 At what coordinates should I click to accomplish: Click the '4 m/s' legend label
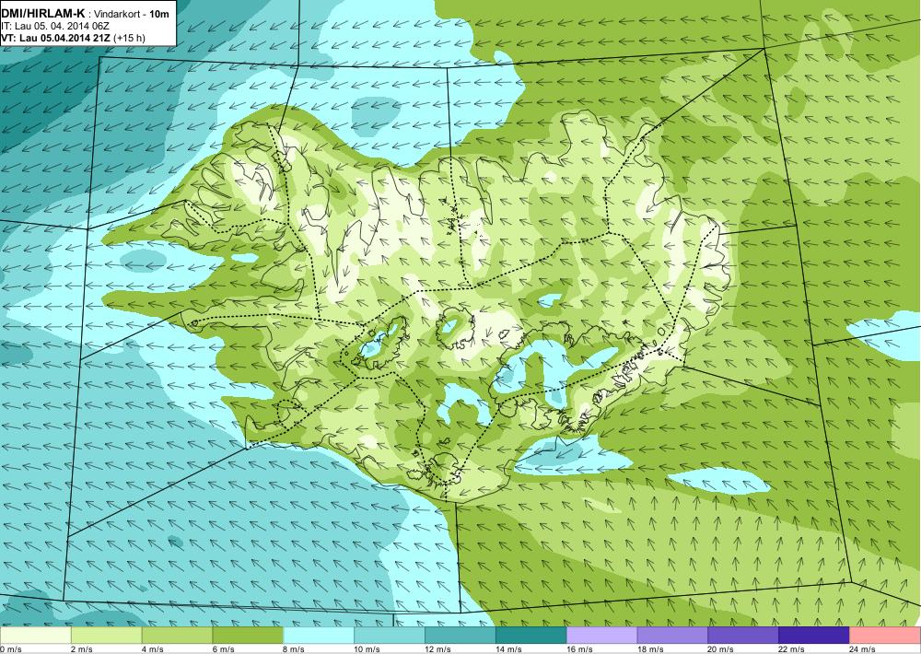pos(153,649)
